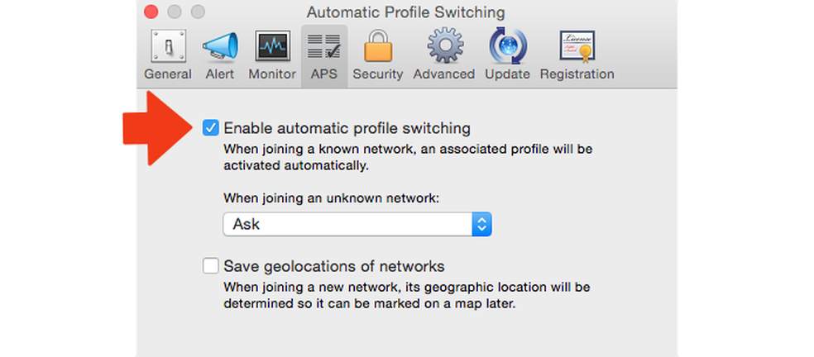Click the 'Enable automatic profile switching' label text
814x357 pixels.
(x=347, y=128)
